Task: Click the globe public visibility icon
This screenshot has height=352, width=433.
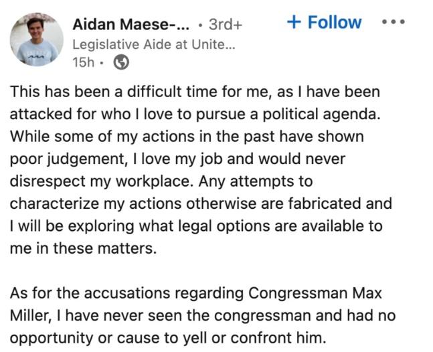Action: click(x=122, y=62)
